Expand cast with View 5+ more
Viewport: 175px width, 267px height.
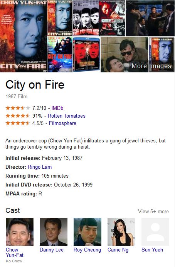153,212
